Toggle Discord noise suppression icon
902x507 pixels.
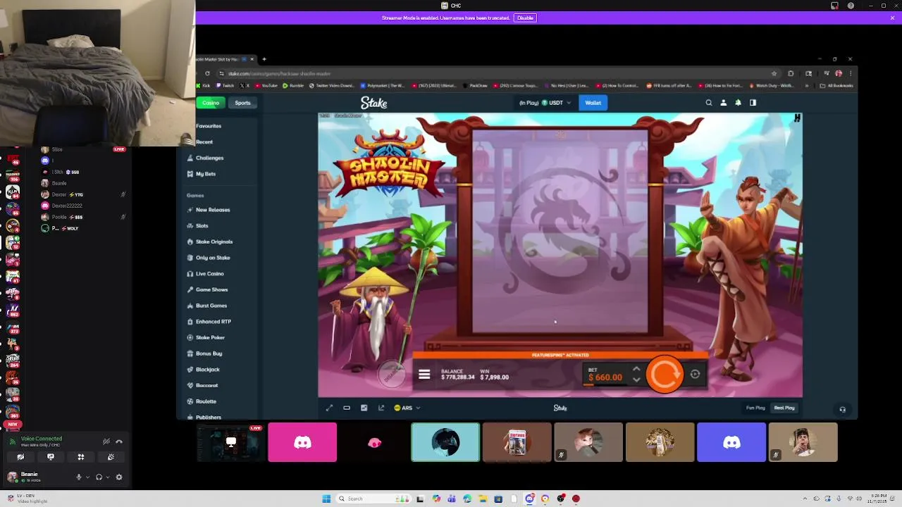[x=106, y=442]
